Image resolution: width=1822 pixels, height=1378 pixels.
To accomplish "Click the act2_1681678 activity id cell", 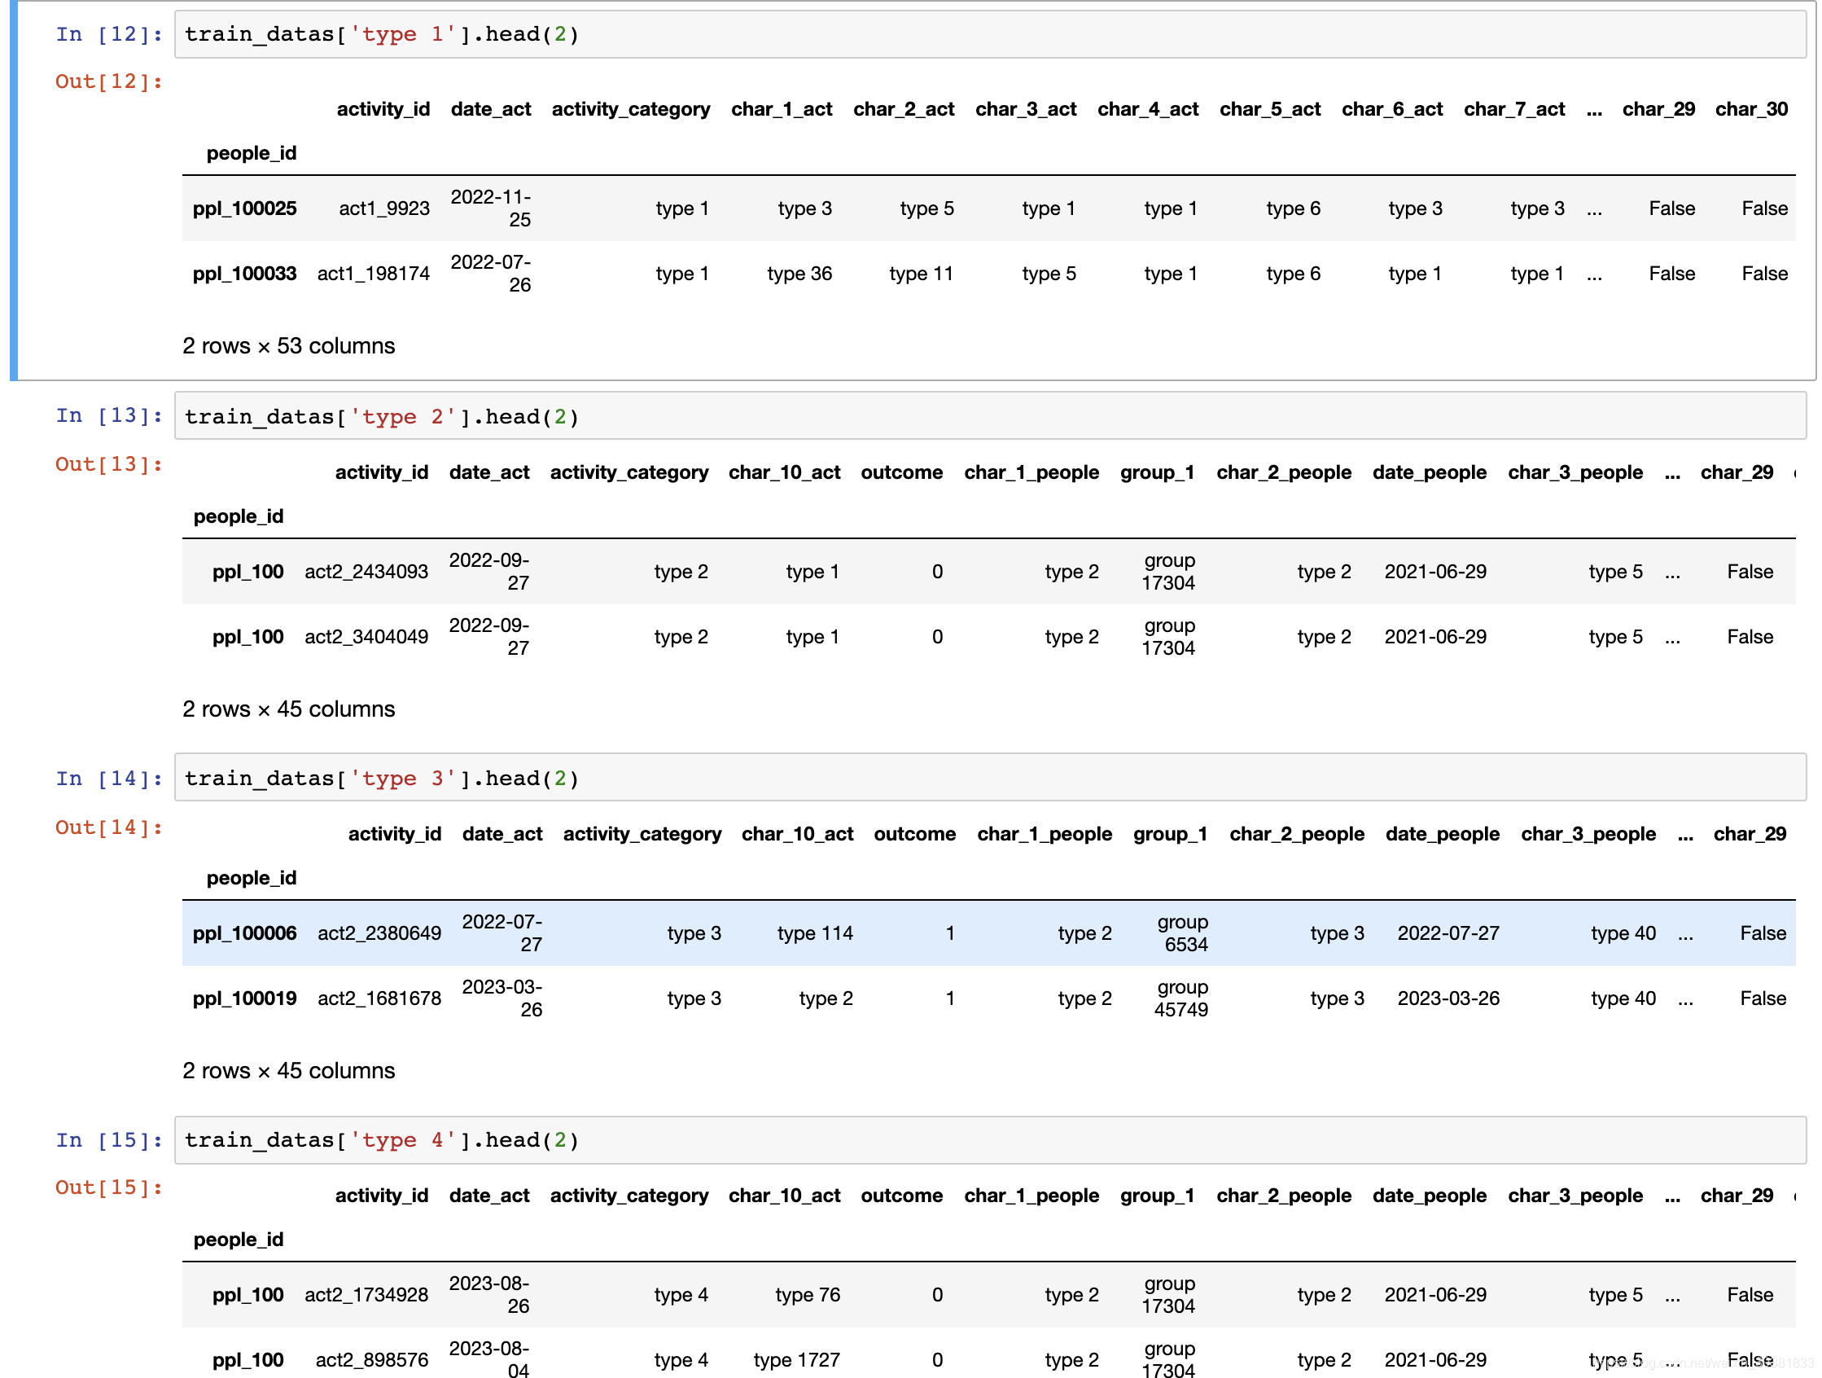I will click(x=379, y=998).
